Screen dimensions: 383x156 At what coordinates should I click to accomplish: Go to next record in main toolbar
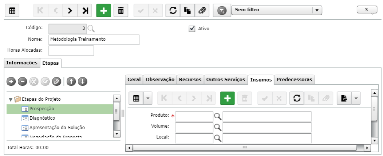pos(70,11)
